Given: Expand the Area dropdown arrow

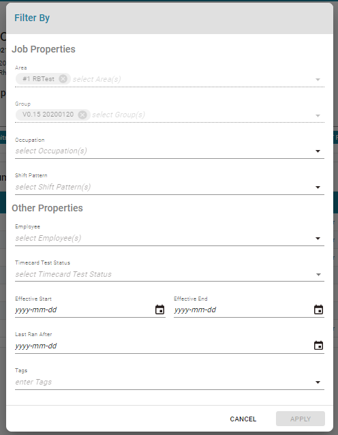Looking at the screenshot, I should point(318,80).
